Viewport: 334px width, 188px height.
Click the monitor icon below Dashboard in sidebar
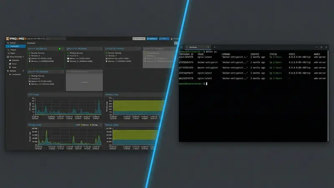pos(9,53)
